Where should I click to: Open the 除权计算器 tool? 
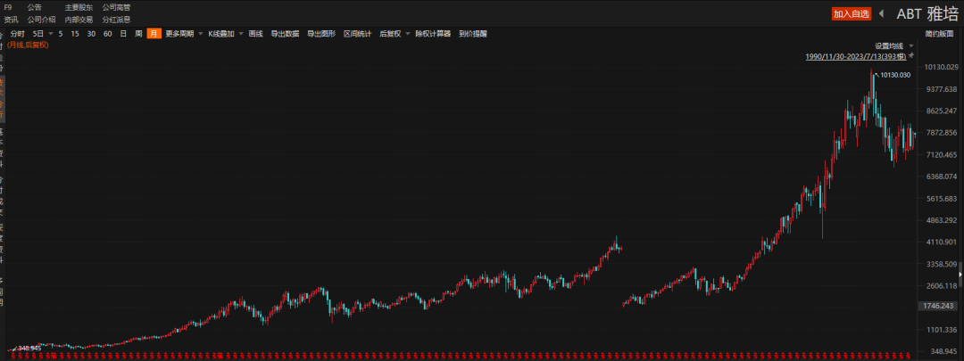[433, 33]
